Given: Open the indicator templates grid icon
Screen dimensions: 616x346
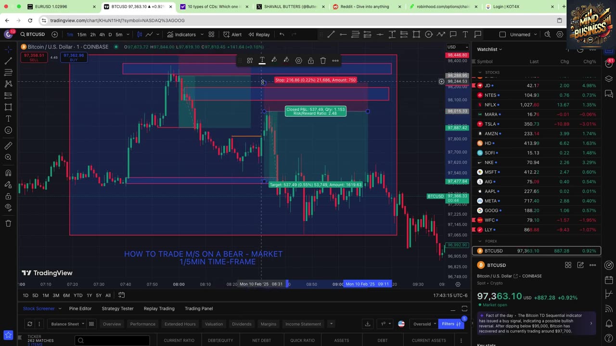Looking at the screenshot, I should 211,35.
